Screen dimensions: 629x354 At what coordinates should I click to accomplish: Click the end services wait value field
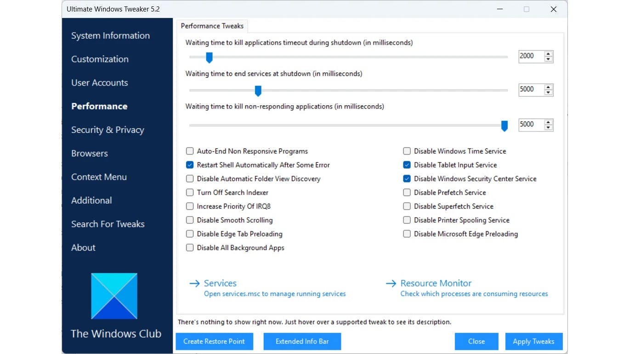coord(531,90)
